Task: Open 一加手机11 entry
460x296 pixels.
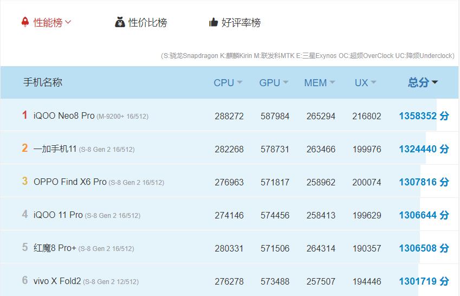Action: (55, 149)
